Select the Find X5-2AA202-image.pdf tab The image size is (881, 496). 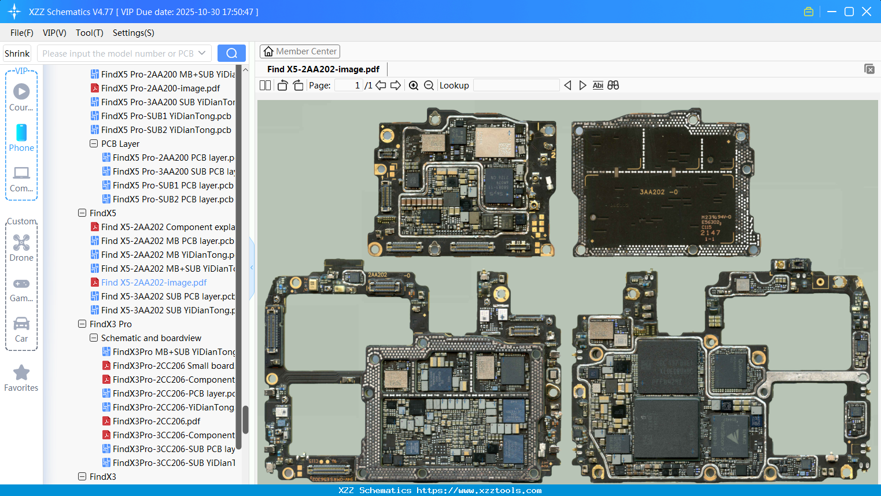click(323, 69)
